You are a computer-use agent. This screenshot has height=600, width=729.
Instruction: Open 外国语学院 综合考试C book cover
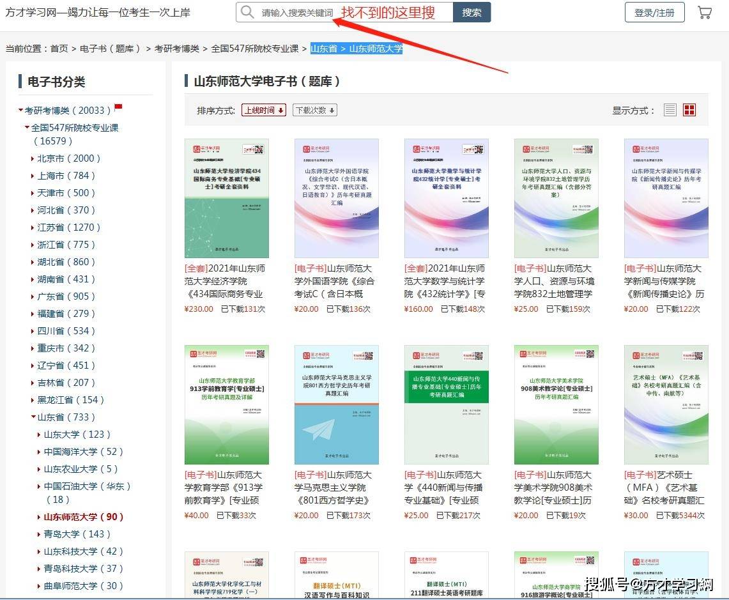point(337,198)
